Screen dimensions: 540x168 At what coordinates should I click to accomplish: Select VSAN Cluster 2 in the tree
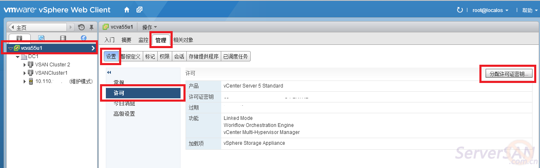tap(52, 65)
